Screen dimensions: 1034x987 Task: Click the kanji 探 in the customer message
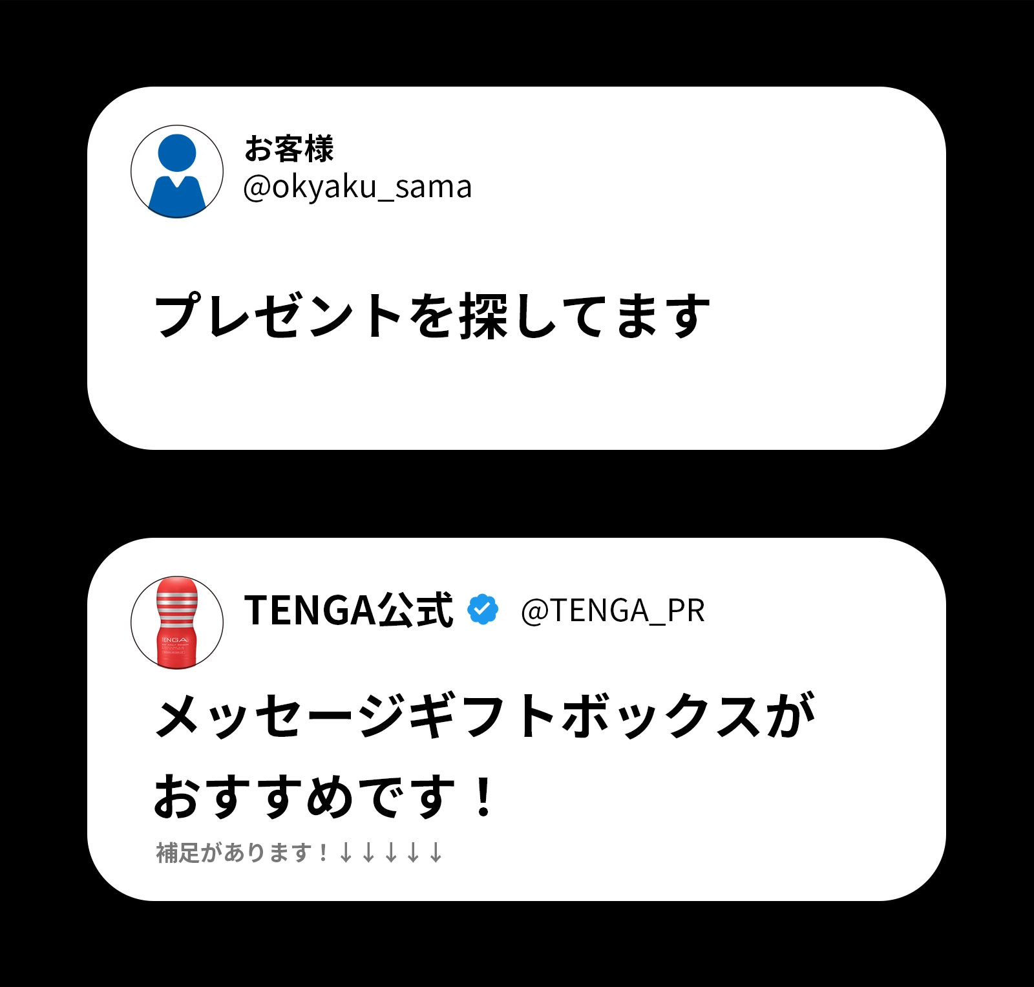click(483, 315)
